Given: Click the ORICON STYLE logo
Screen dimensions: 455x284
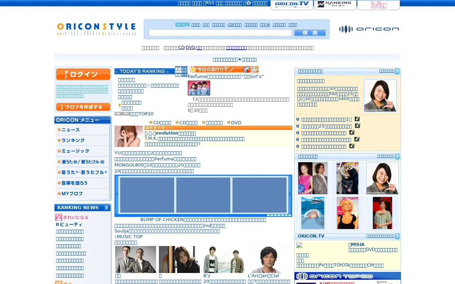Looking at the screenshot, I should tap(96, 29).
